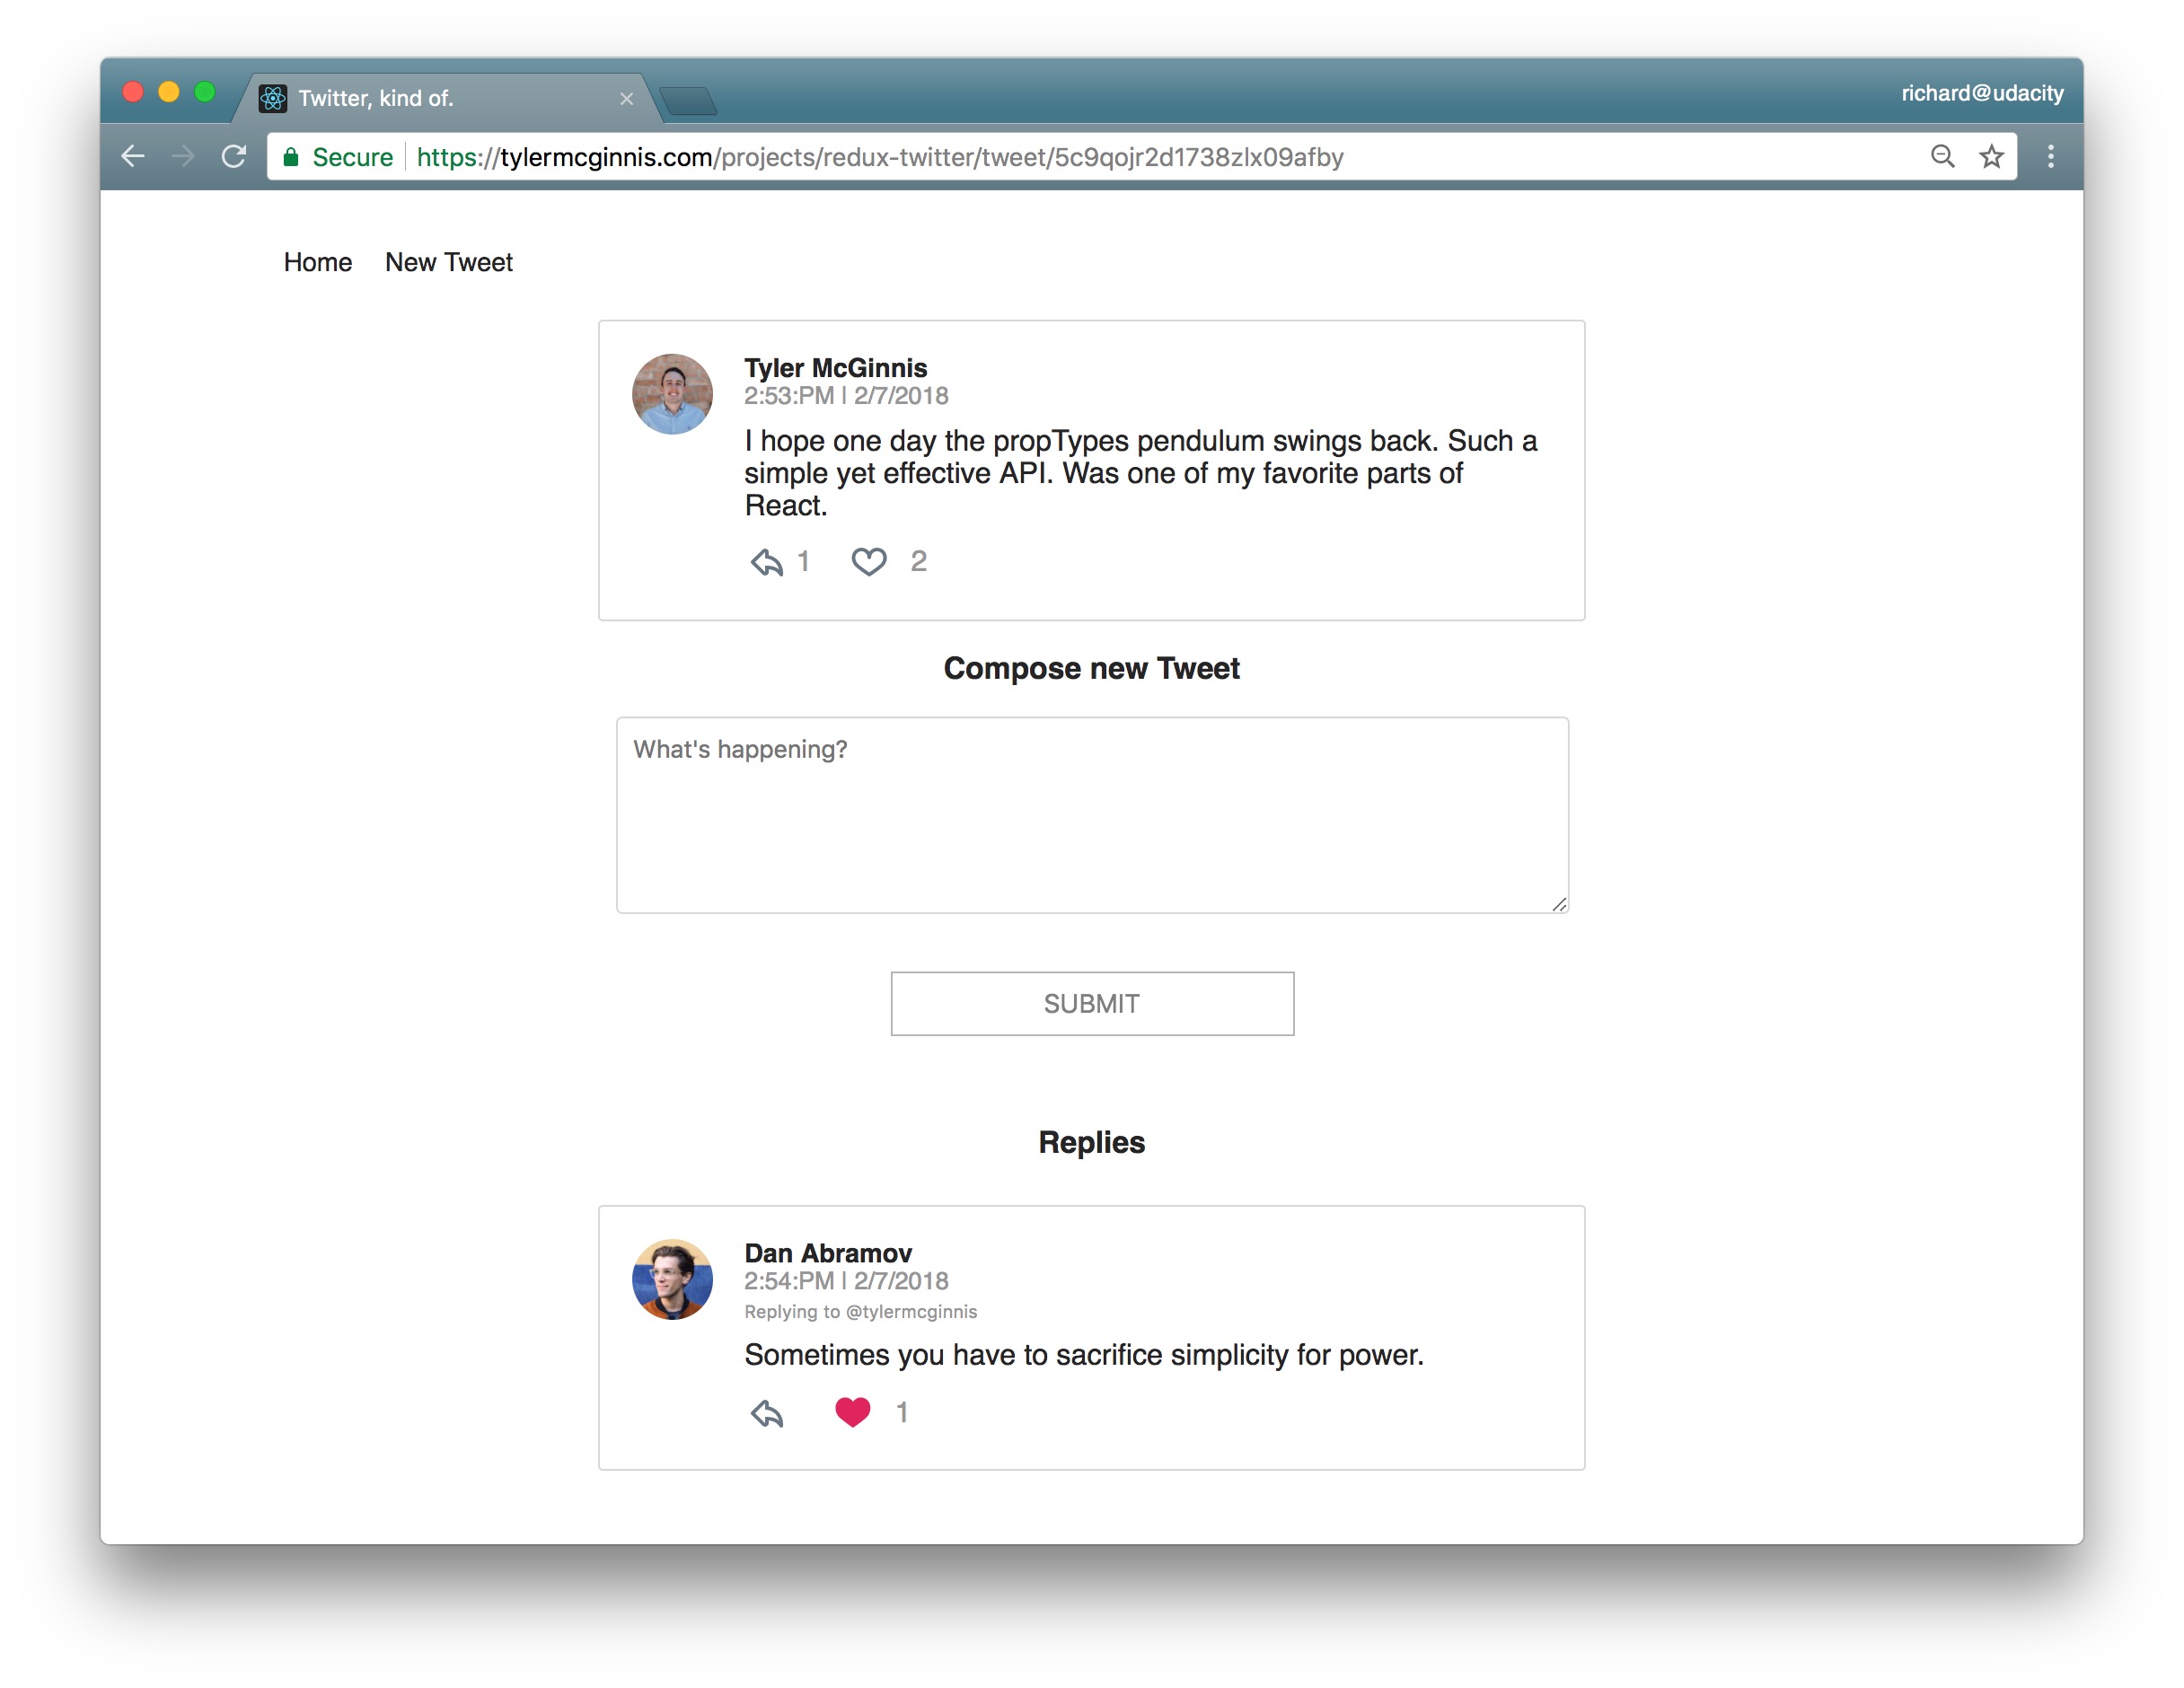Open a new browser tab

pos(688,101)
